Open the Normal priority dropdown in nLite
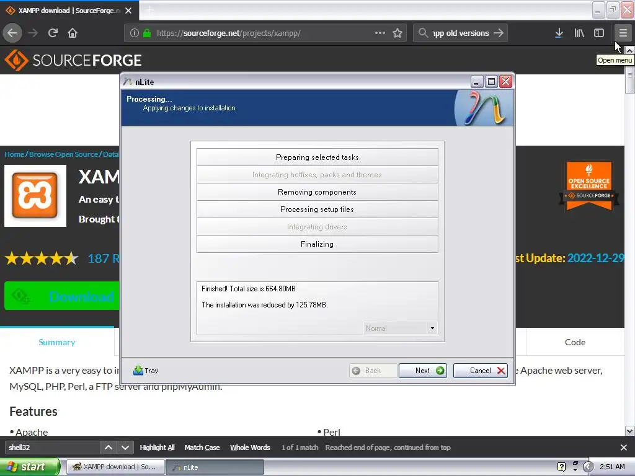Image resolution: width=635 pixels, height=476 pixels. point(400,328)
